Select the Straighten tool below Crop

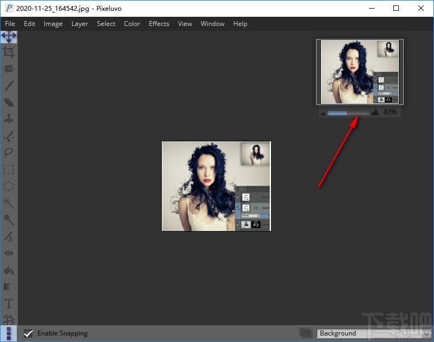pos(9,69)
